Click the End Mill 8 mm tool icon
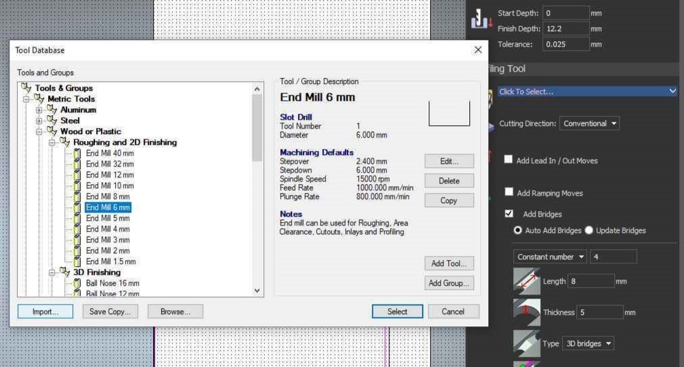 point(77,197)
